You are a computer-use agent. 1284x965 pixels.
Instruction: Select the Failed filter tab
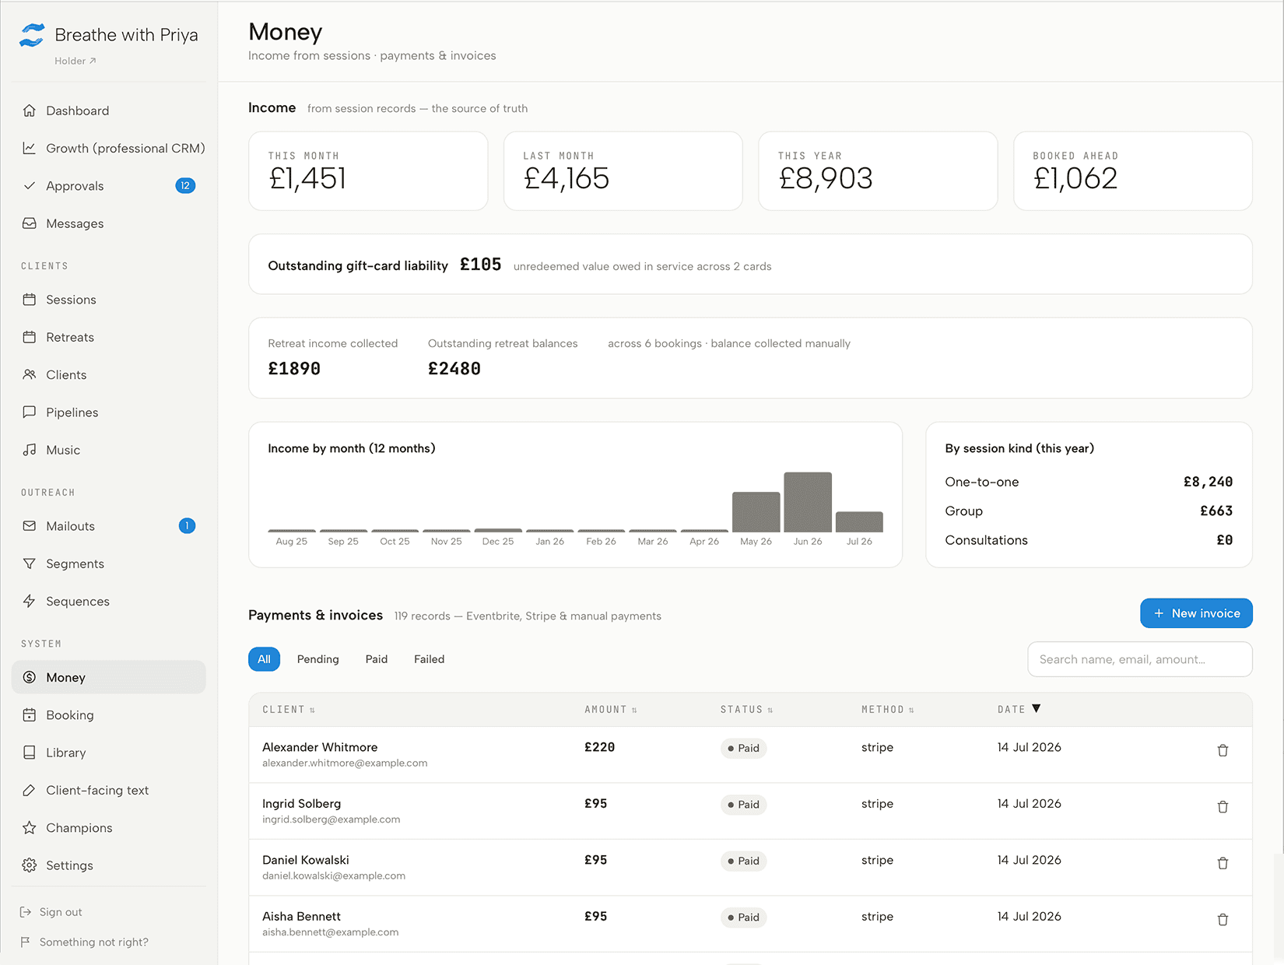[429, 659]
